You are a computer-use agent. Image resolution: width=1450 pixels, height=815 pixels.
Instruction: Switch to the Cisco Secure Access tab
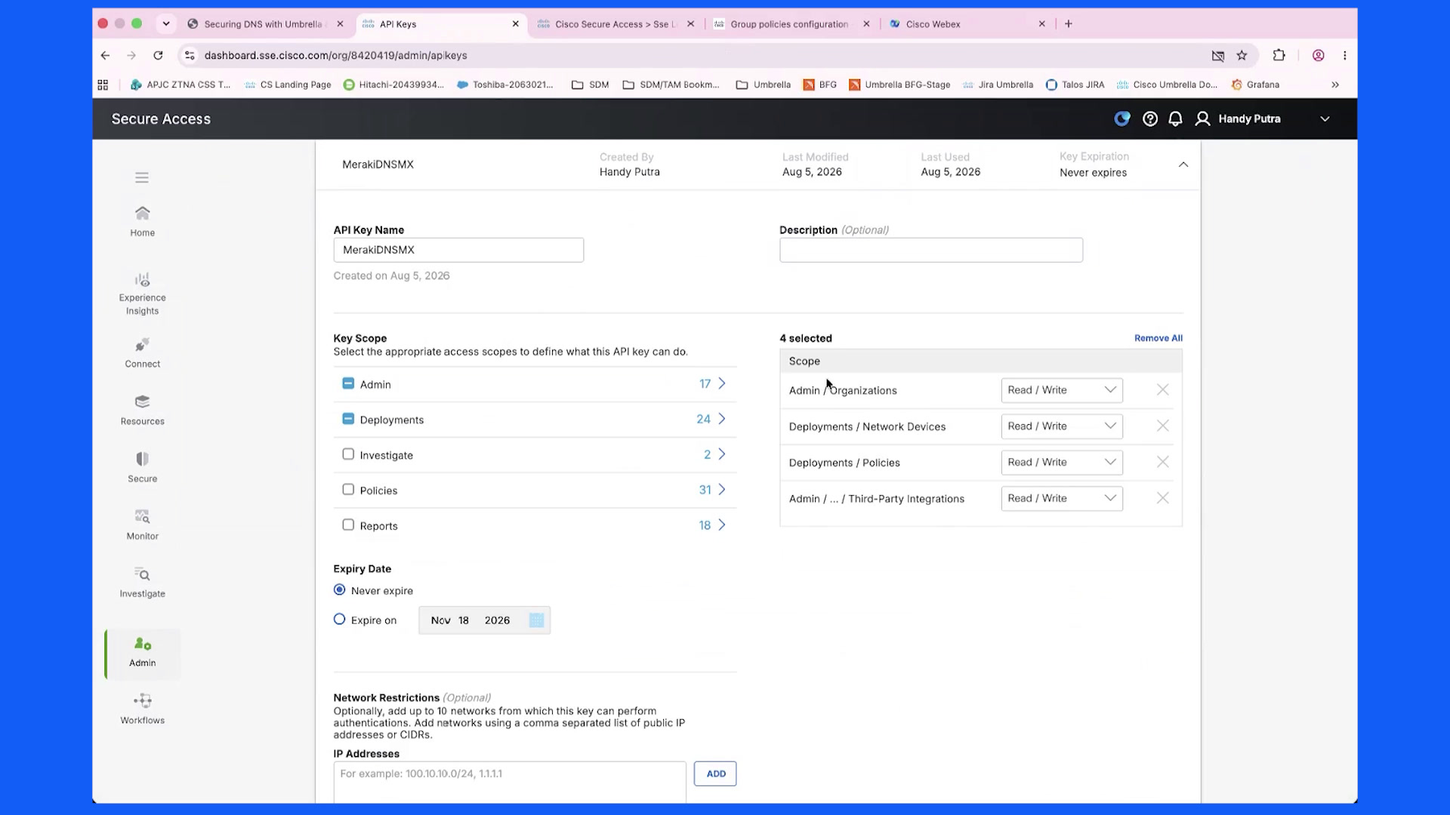615,24
